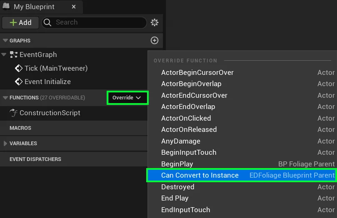Click the Event Initialize node icon

tap(19, 82)
